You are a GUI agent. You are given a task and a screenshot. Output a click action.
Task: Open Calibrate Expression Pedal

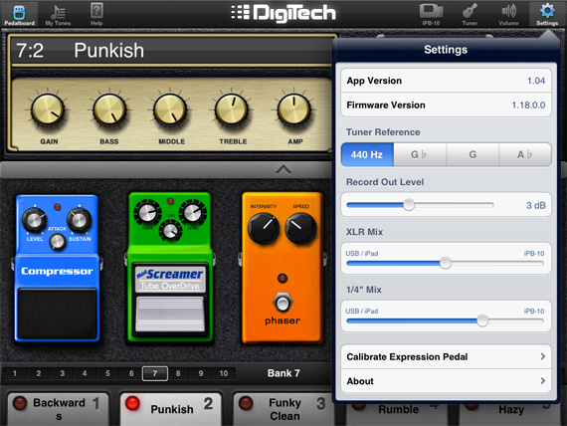[446, 357]
